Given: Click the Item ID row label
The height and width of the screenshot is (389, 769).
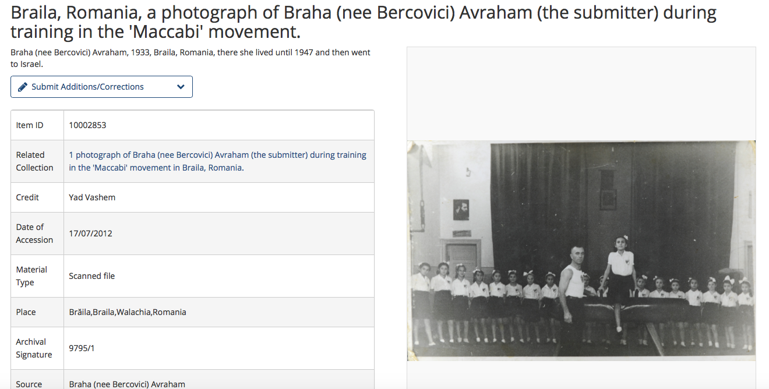Looking at the screenshot, I should click(x=30, y=125).
